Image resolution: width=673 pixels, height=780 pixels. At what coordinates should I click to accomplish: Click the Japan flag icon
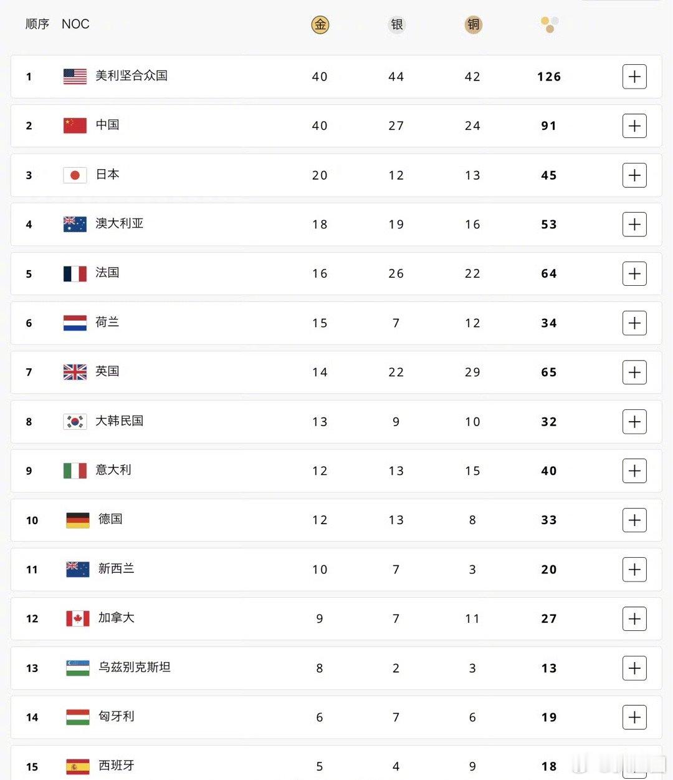point(75,175)
